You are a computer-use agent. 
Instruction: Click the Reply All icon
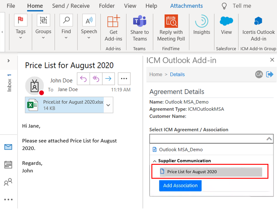point(96,79)
